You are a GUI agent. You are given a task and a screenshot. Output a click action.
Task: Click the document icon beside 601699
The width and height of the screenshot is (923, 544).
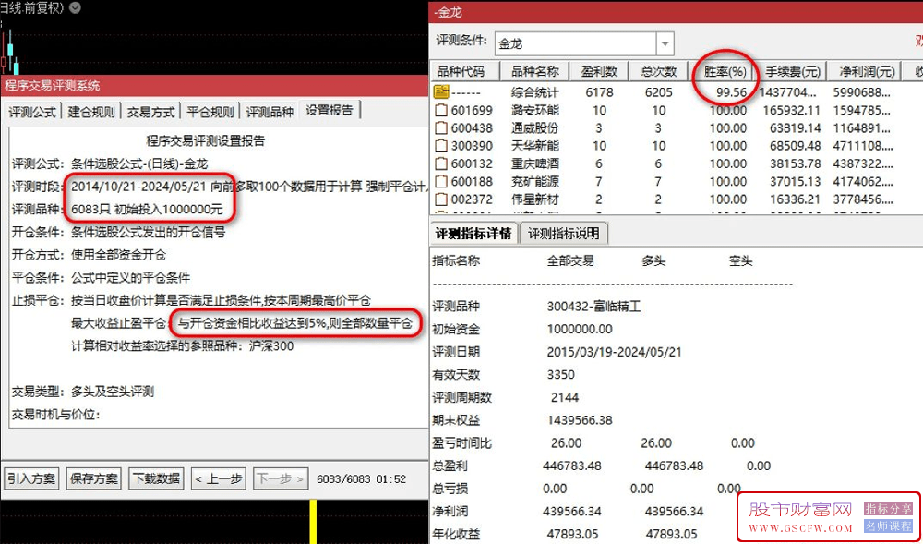(441, 110)
